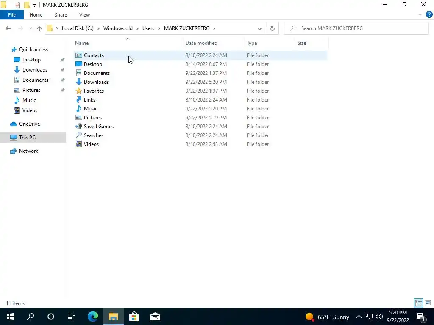
Task: Click the Music note icon in file list
Action: [78, 108]
